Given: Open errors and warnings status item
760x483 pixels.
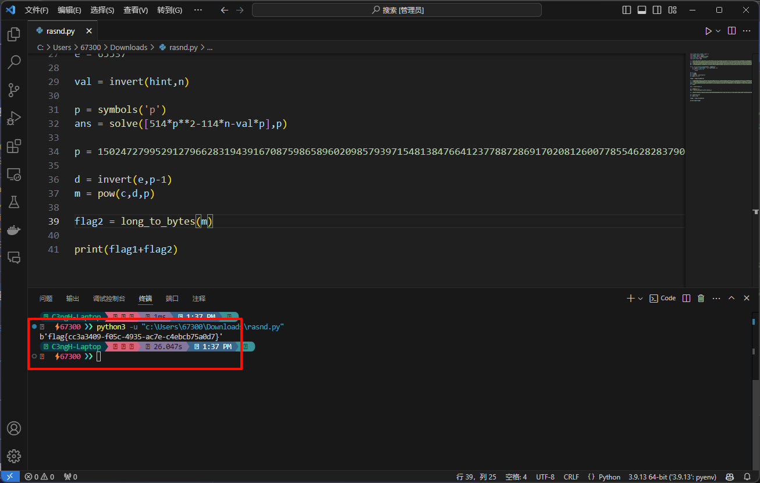Looking at the screenshot, I should tap(40, 477).
